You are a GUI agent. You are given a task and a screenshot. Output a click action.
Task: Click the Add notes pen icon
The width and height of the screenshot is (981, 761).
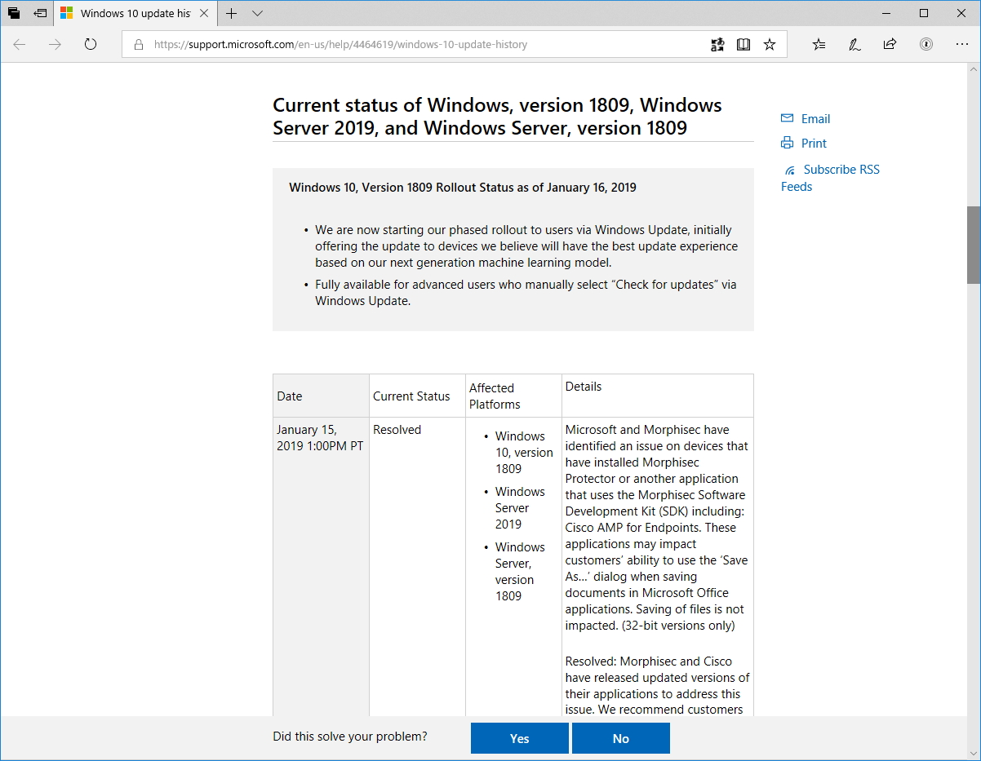pos(854,45)
